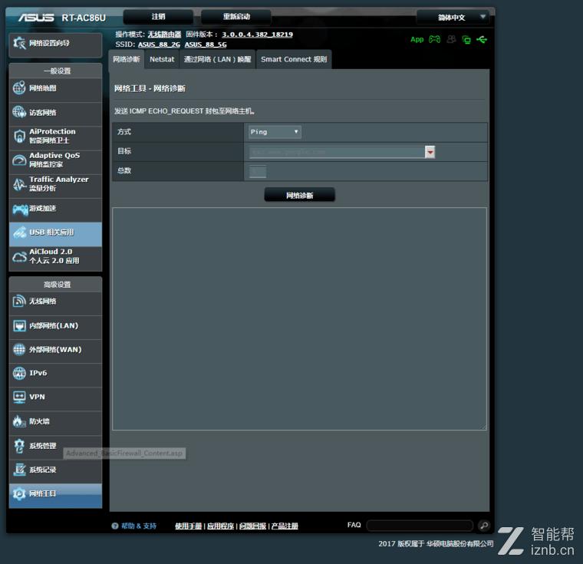Click the connected devices monitor icon

[x=466, y=39]
